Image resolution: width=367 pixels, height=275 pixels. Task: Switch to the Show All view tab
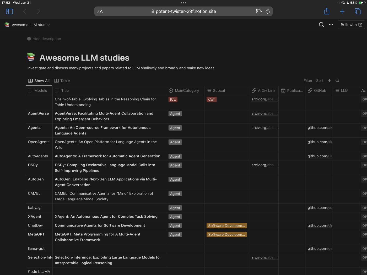[39, 81]
